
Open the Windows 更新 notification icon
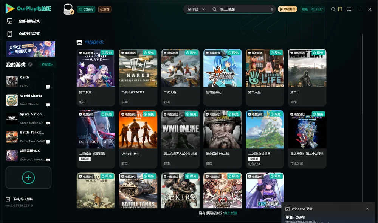[x=287, y=209]
